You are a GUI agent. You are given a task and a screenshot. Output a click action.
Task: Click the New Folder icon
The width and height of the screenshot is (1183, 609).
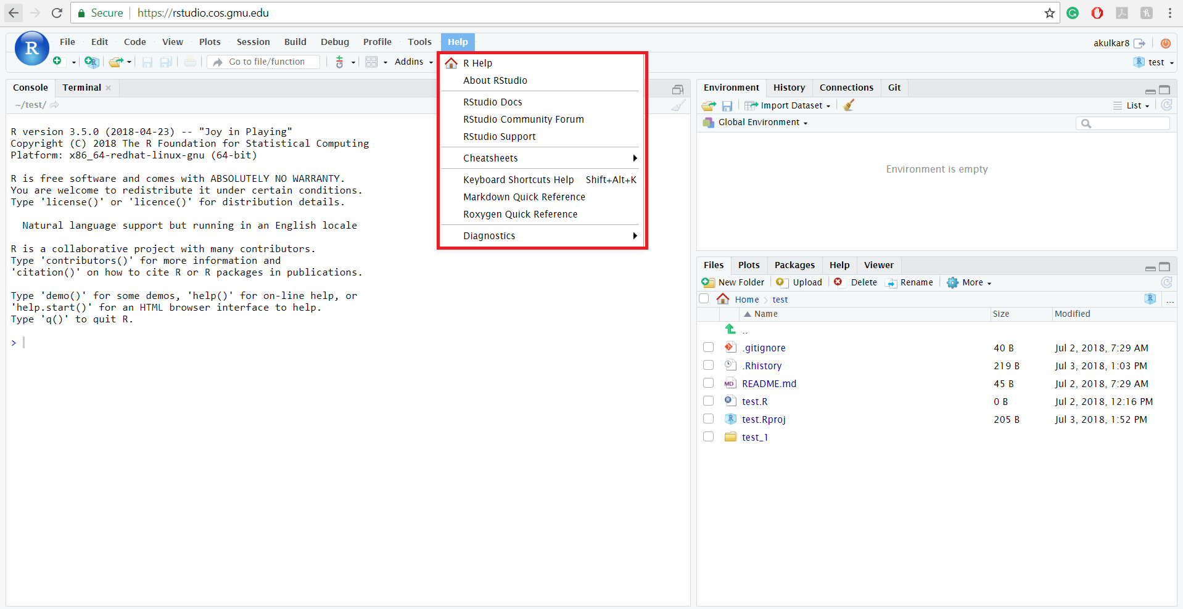[708, 282]
